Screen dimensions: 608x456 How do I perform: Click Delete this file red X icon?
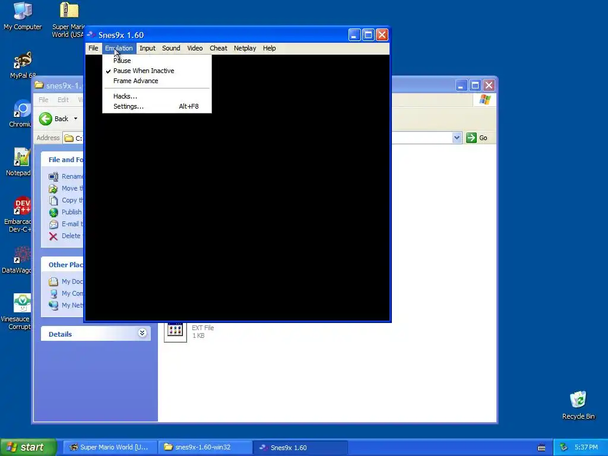pos(53,236)
